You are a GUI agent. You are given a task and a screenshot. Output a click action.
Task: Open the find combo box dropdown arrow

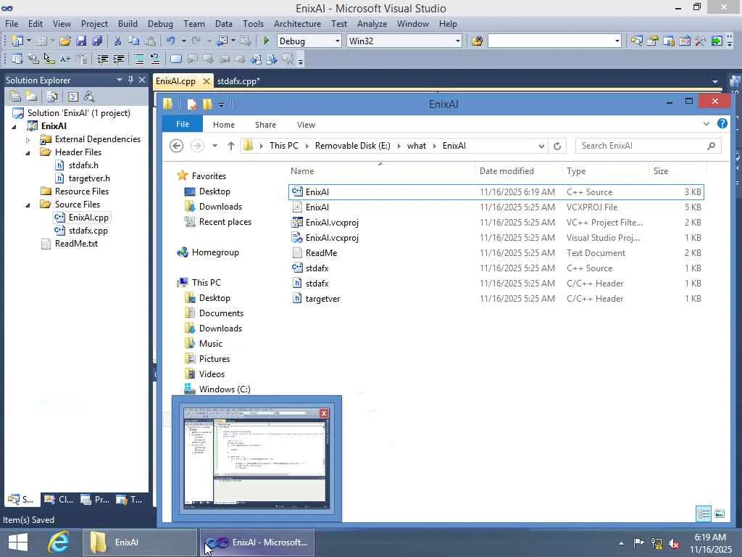(x=617, y=41)
